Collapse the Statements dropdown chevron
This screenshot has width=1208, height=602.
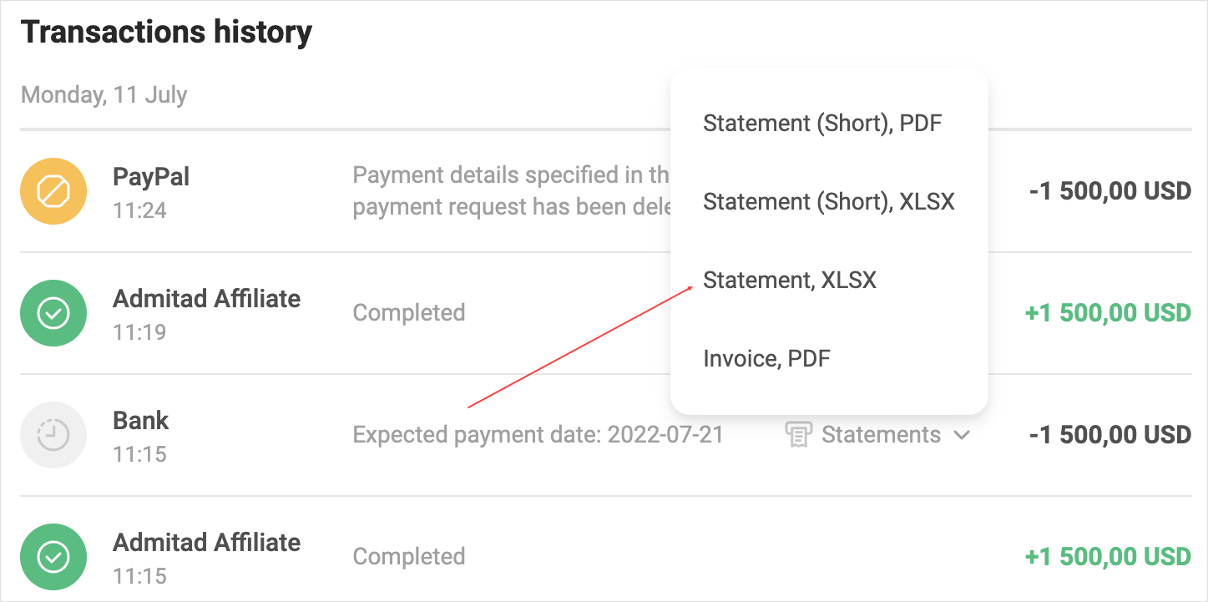pos(962,435)
